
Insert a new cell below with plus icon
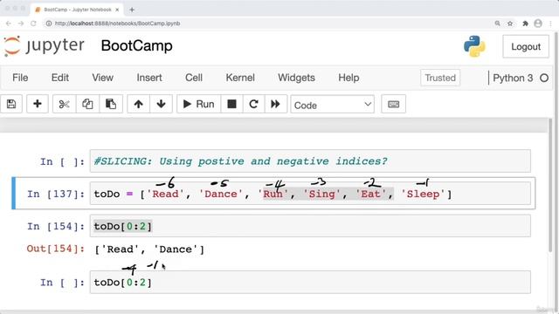[37, 104]
